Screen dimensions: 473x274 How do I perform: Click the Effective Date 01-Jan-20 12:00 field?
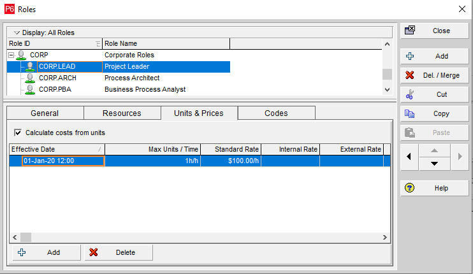click(63, 161)
